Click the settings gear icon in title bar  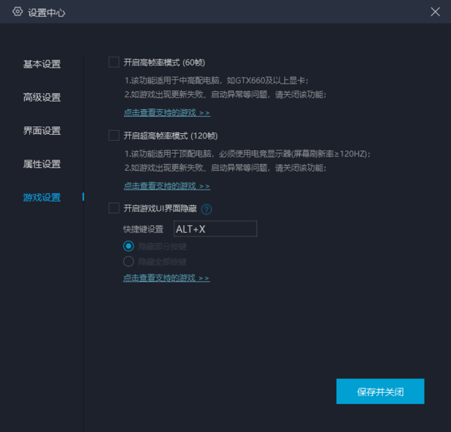(x=18, y=12)
